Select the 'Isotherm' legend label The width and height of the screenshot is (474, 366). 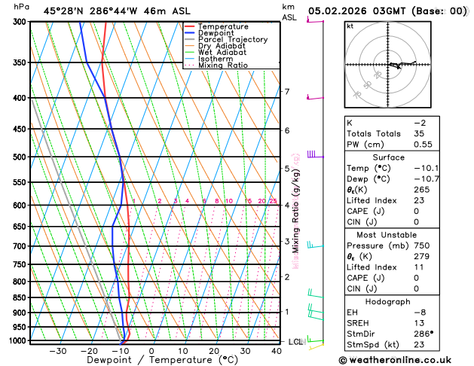pyautogui.click(x=216, y=59)
